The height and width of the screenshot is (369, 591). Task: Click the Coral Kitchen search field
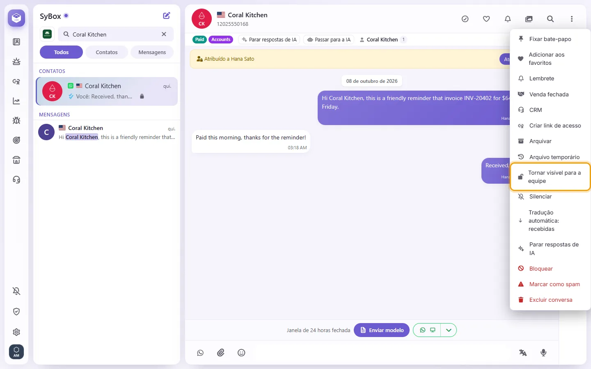pyautogui.click(x=115, y=34)
